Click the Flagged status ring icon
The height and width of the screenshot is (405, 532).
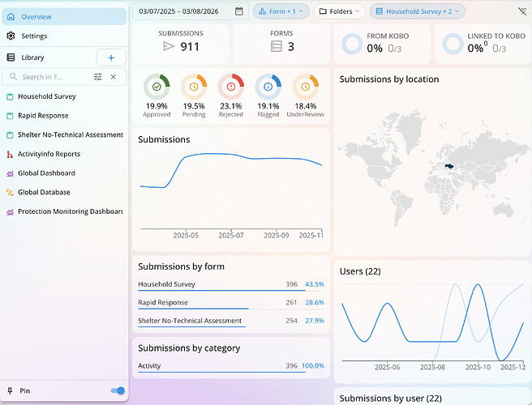point(268,86)
